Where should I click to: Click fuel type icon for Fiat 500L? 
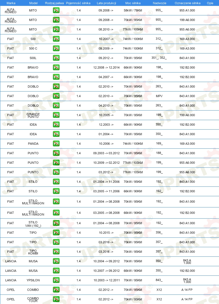click(56, 58)
